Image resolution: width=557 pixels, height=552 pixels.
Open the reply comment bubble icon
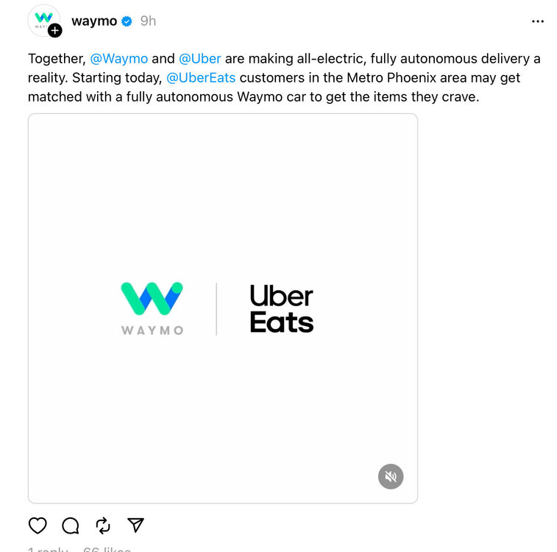coord(71,526)
